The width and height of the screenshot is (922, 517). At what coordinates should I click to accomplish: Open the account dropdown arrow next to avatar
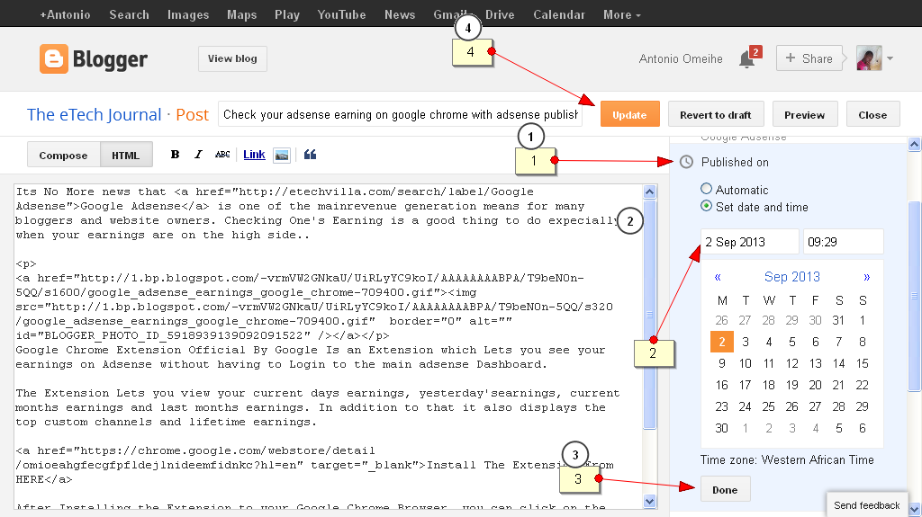[x=890, y=58]
